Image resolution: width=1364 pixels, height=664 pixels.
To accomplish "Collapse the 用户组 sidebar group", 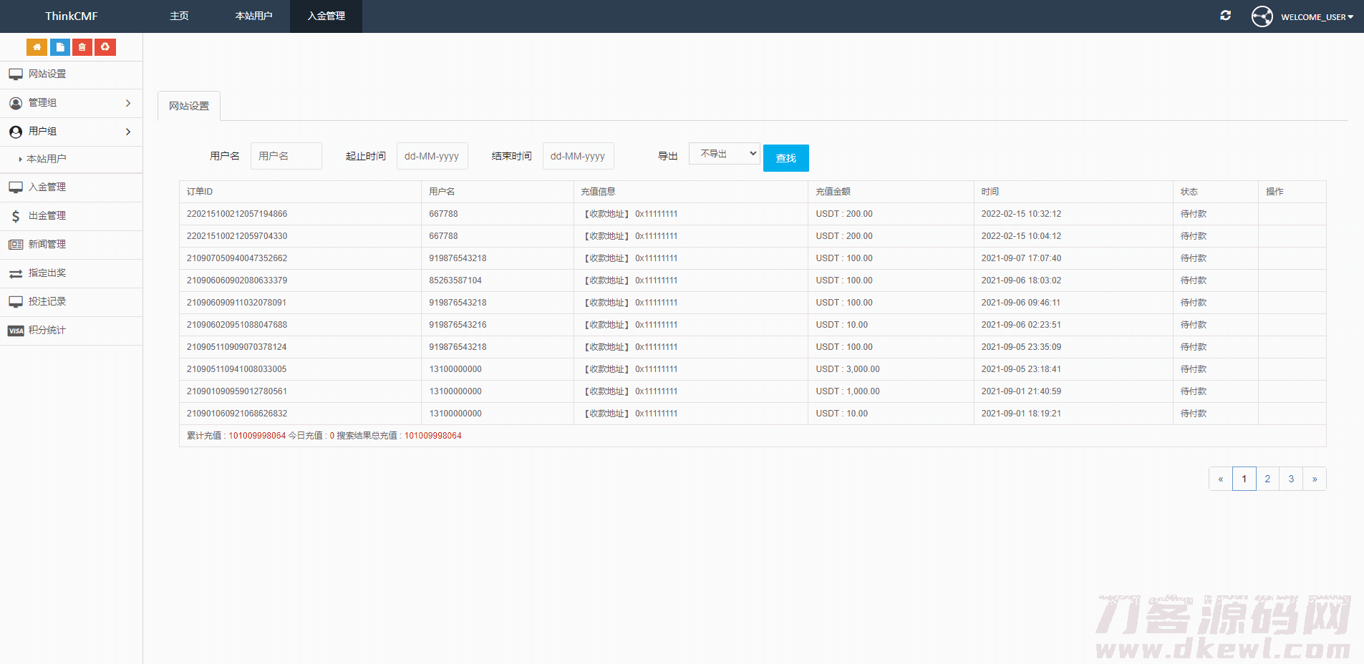I will pos(71,132).
